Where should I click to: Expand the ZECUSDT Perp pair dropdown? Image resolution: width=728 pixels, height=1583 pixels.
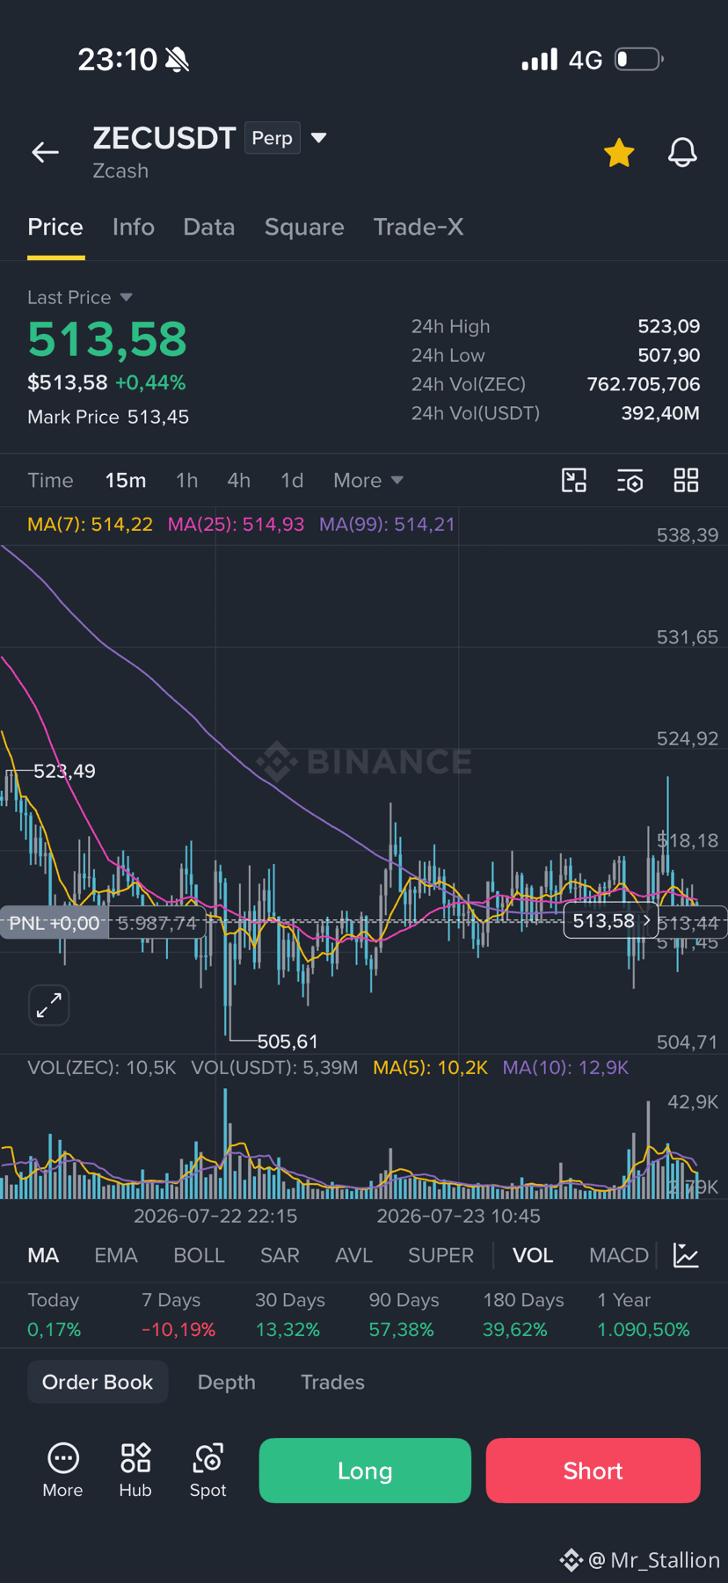click(x=319, y=138)
